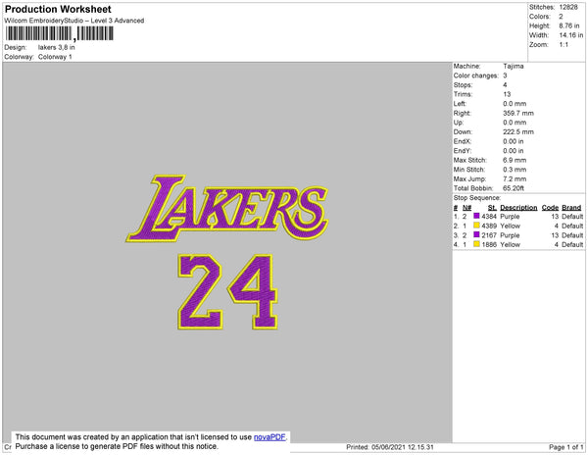
Task: Click the Max Jump value 7.2 mm
Action: (x=514, y=178)
